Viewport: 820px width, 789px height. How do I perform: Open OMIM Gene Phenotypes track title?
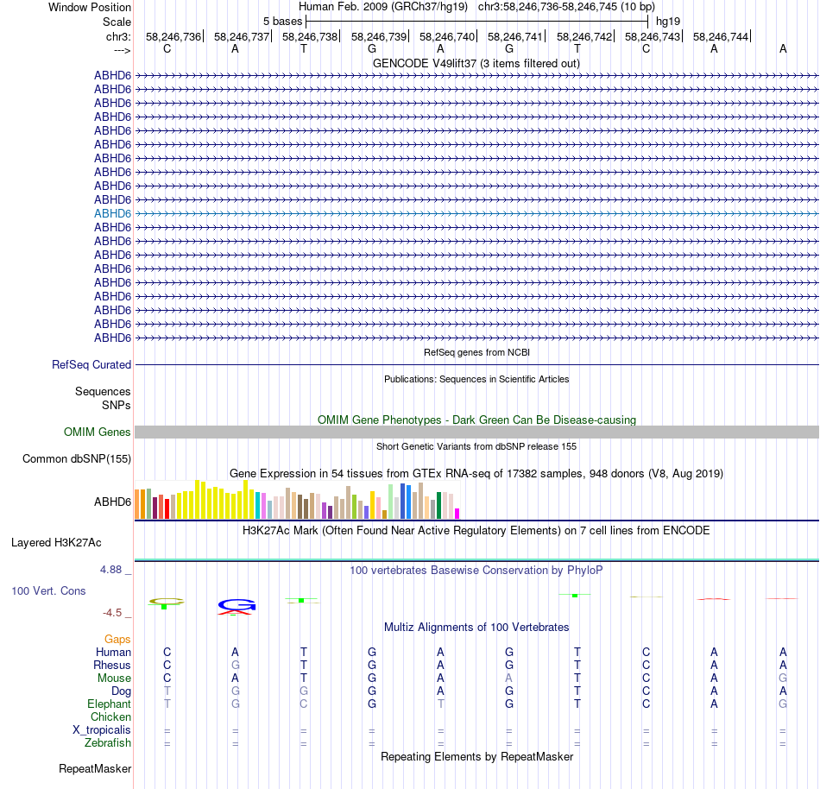point(476,420)
